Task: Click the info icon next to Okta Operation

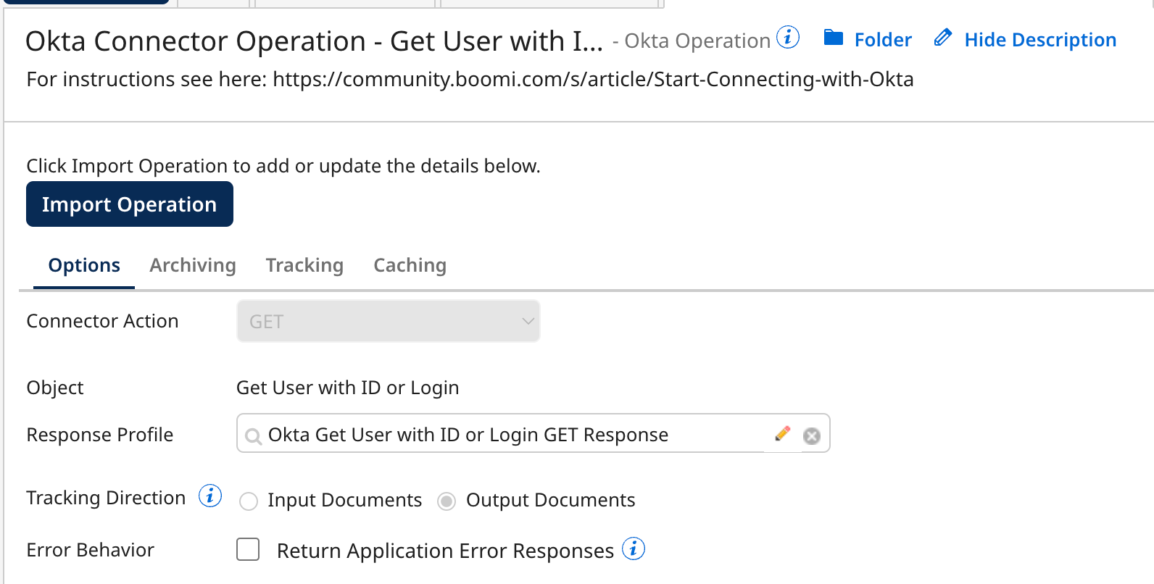Action: (788, 38)
